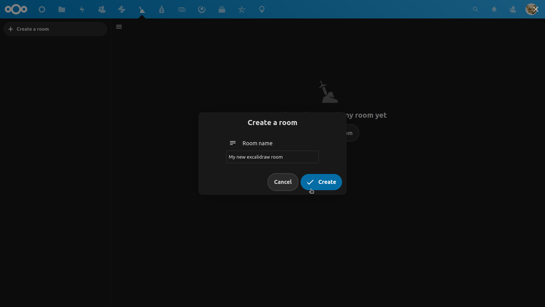This screenshot has width=545, height=307.
Task: Open the star C app icon
Action: point(242,9)
